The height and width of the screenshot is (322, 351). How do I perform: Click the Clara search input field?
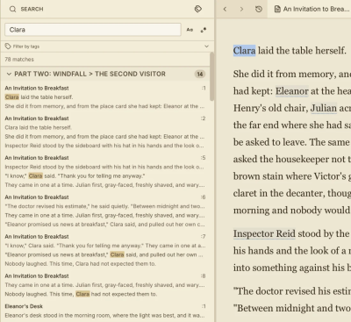coord(93,30)
